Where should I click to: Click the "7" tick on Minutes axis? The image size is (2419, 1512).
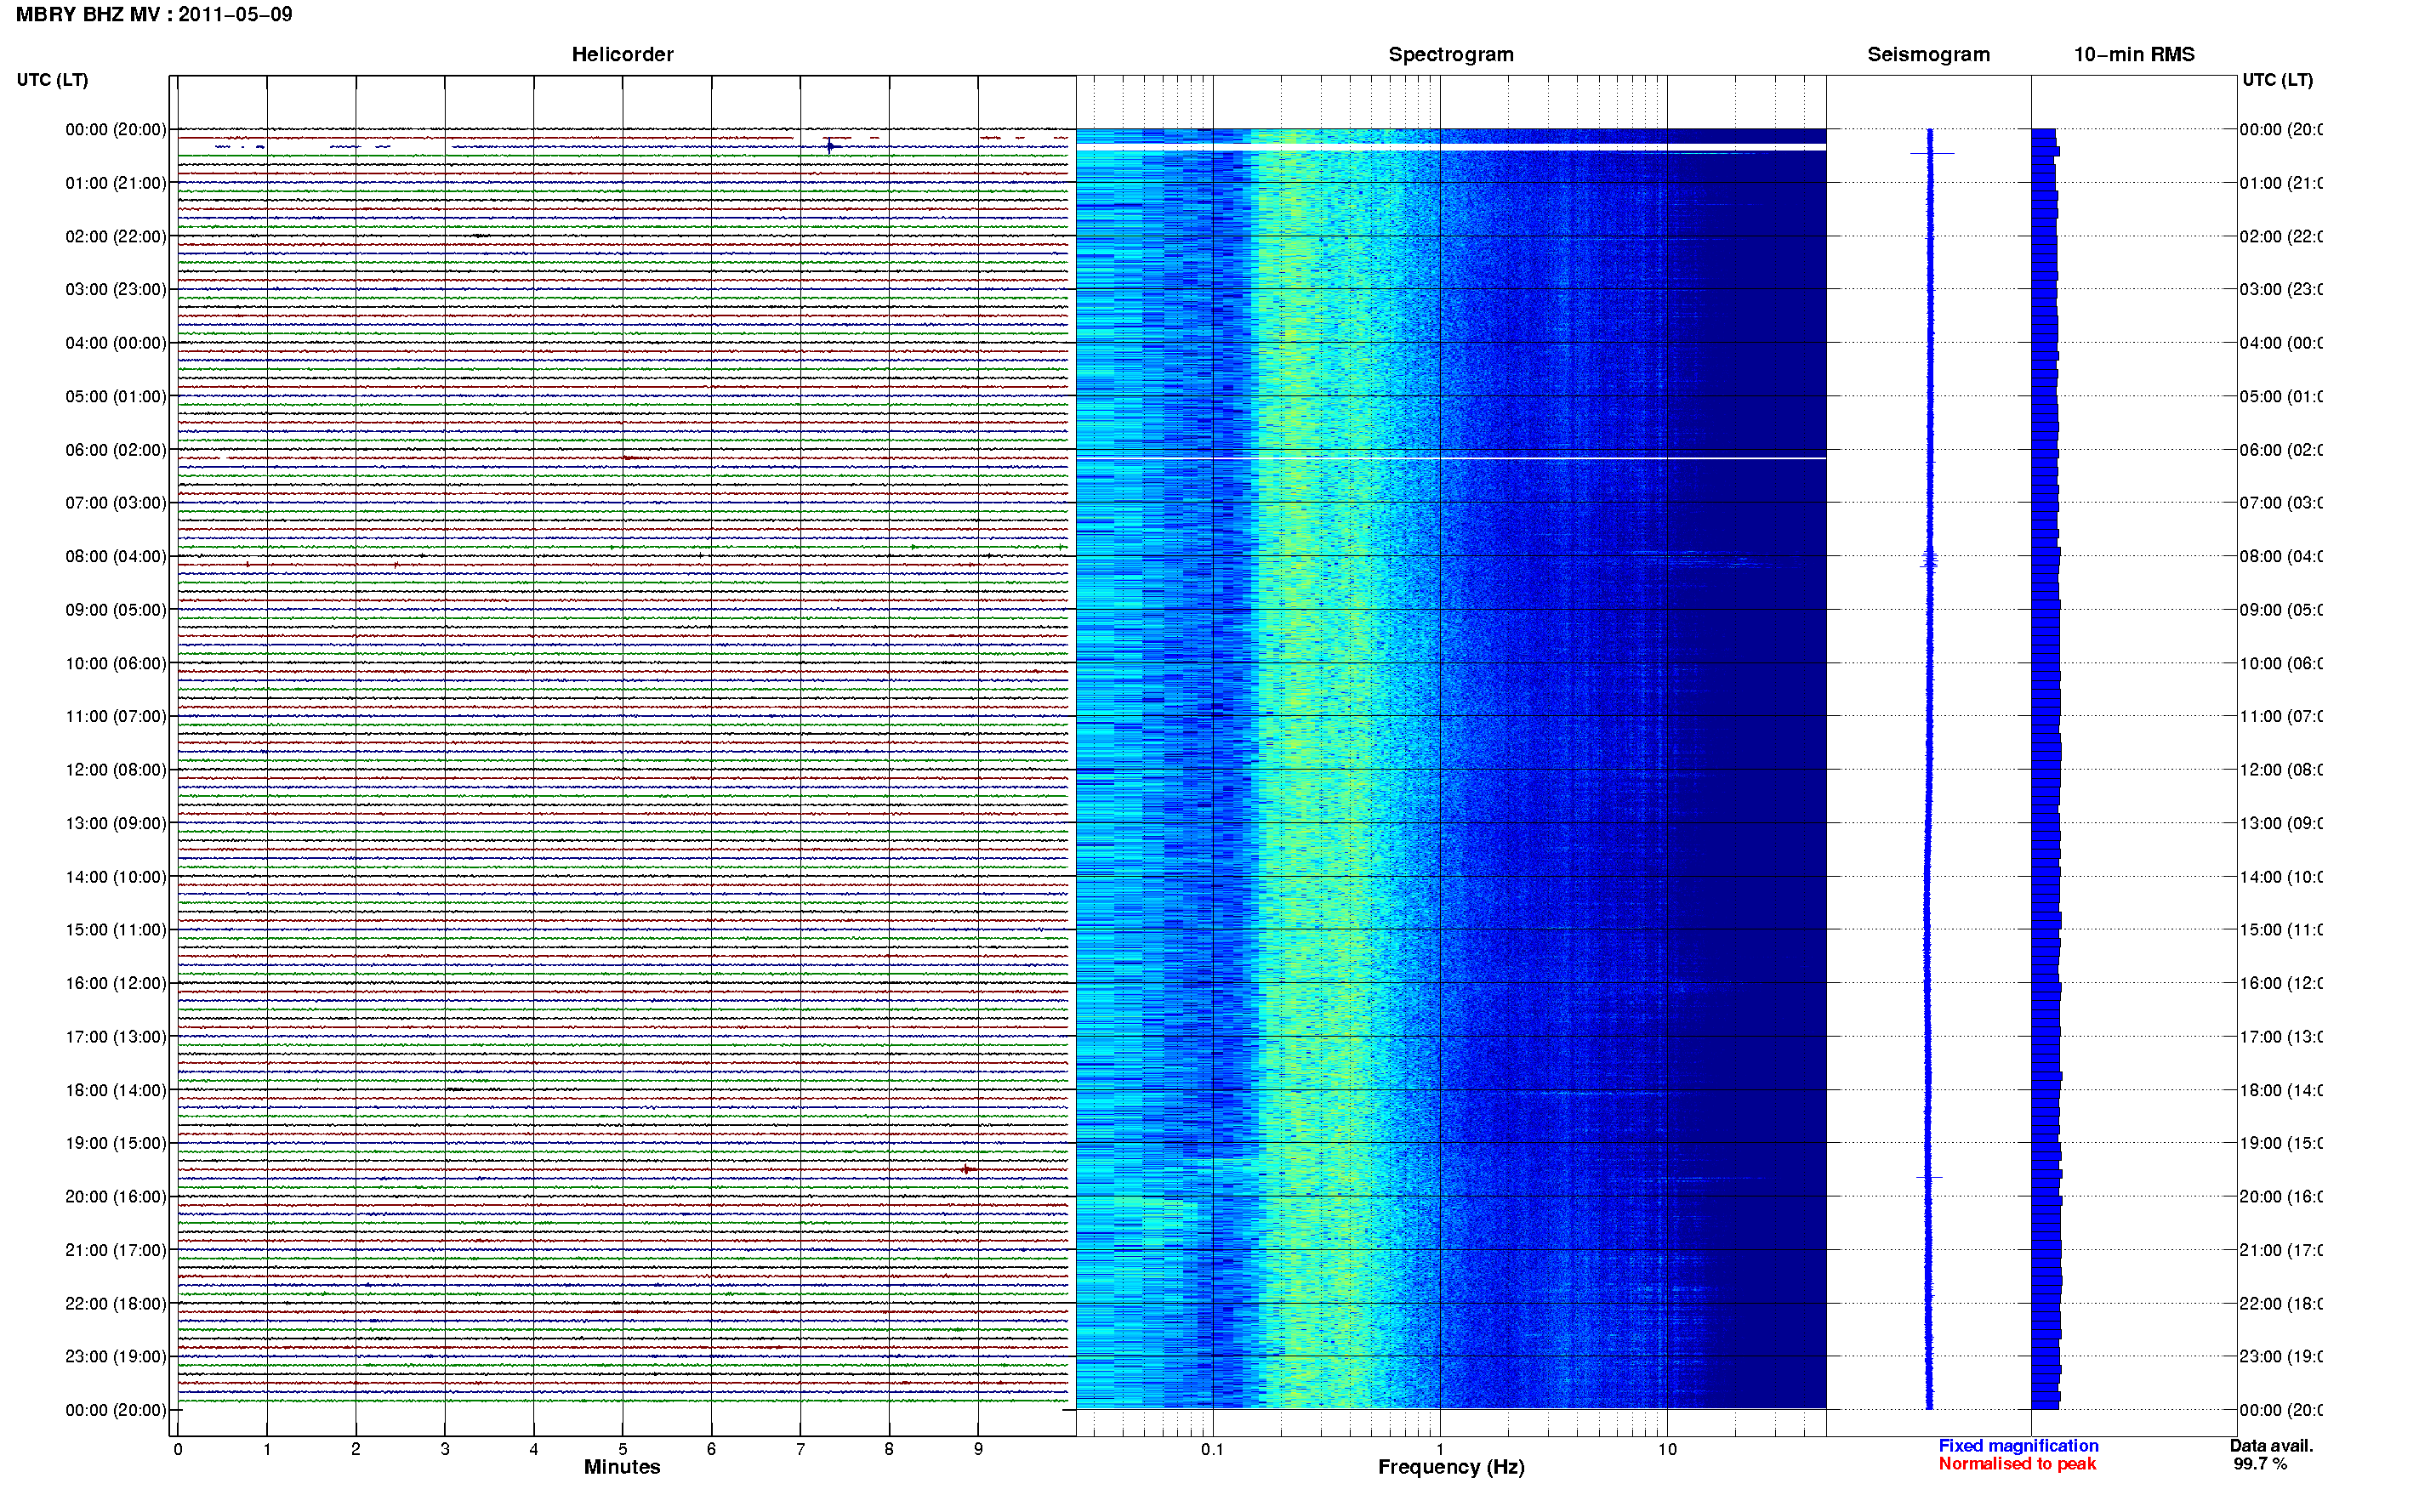click(x=800, y=1449)
